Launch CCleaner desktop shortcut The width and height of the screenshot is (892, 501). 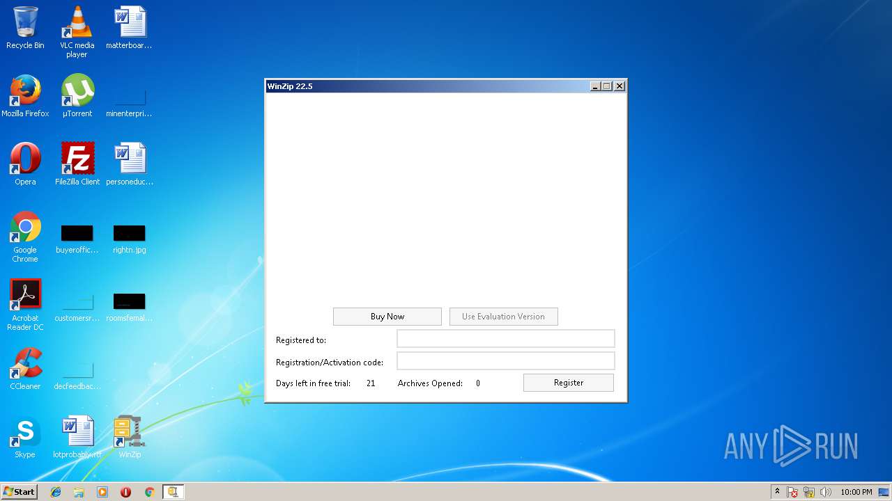[25, 369]
